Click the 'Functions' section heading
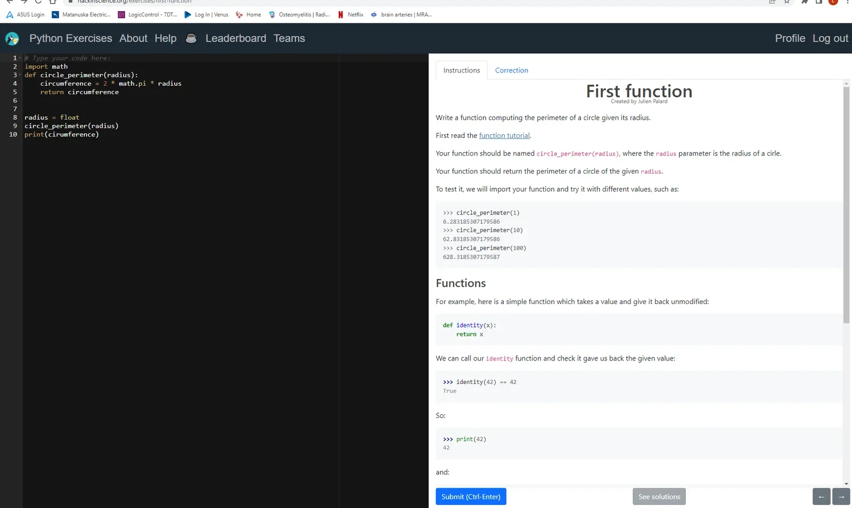This screenshot has width=852, height=508. tap(461, 283)
